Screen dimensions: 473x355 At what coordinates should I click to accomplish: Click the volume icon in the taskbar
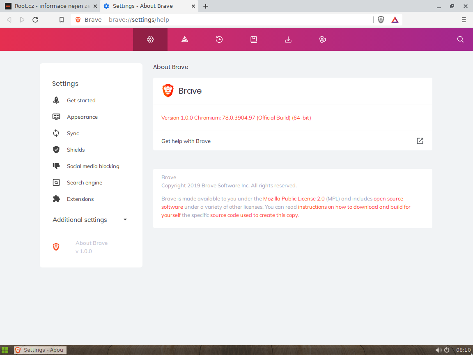439,350
